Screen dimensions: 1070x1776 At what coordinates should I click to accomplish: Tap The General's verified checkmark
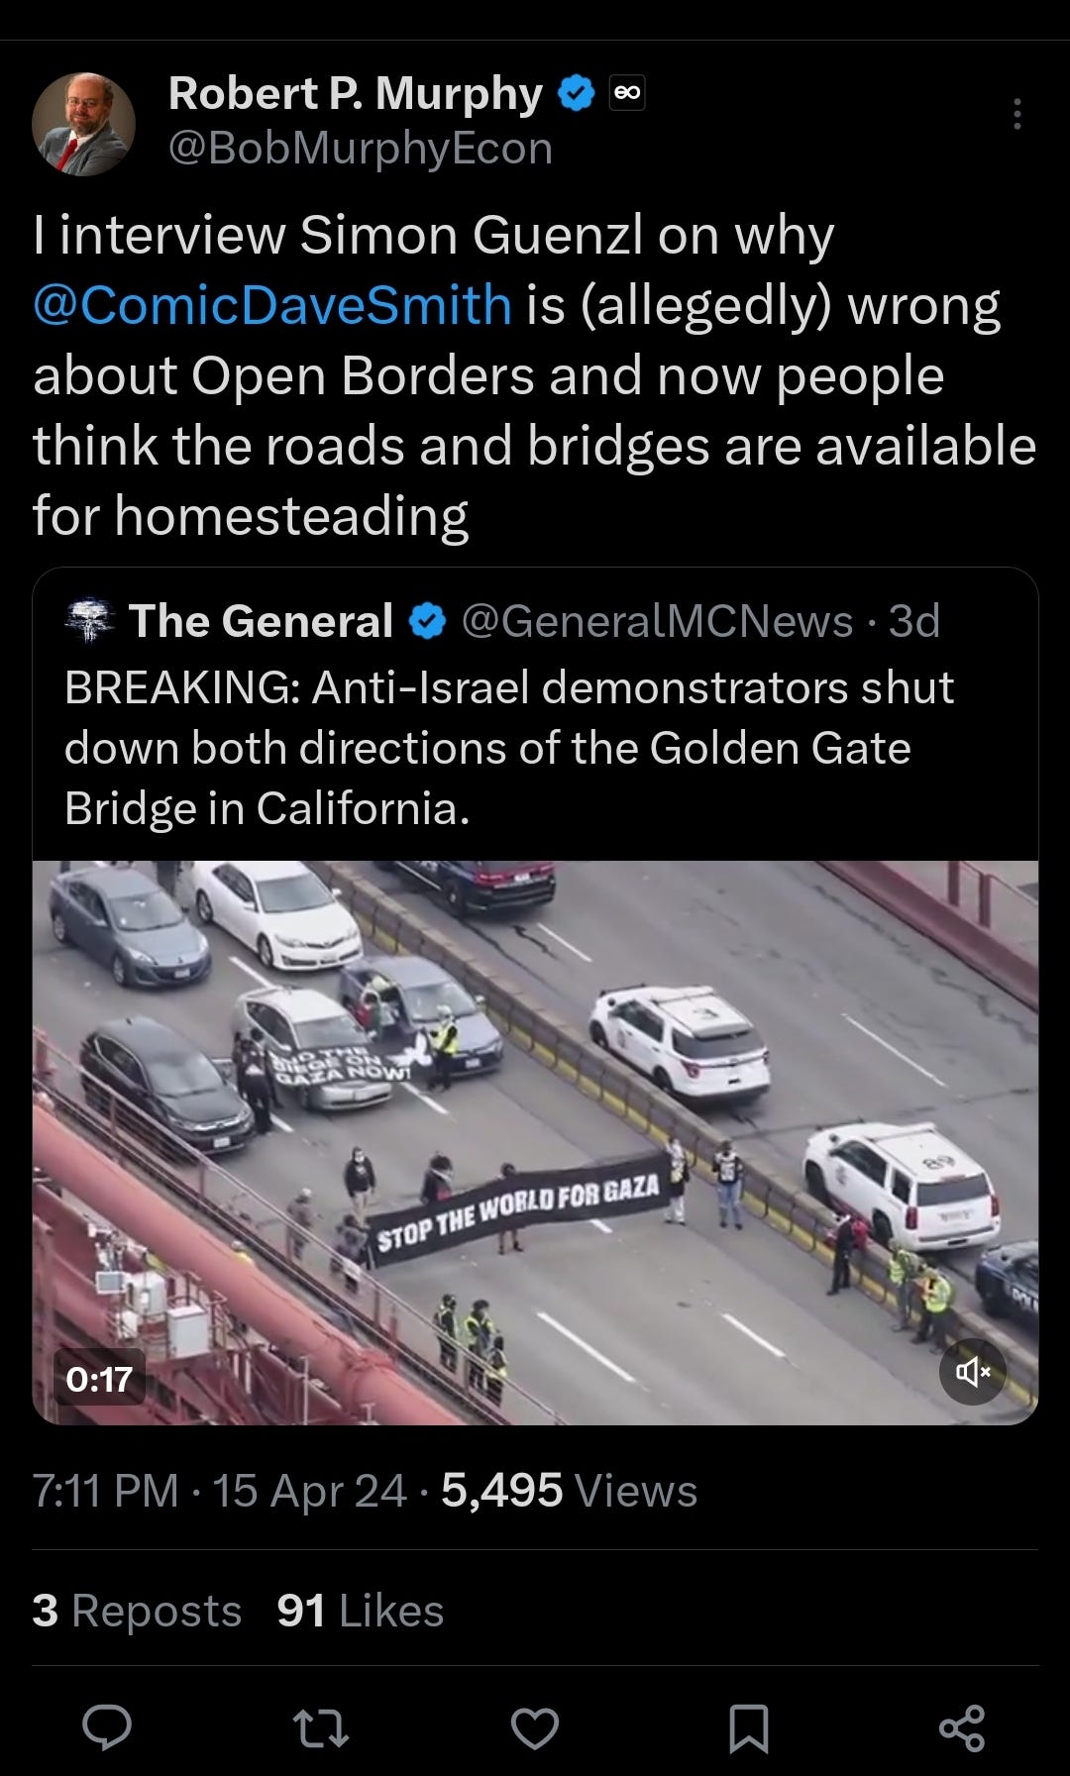pos(427,622)
